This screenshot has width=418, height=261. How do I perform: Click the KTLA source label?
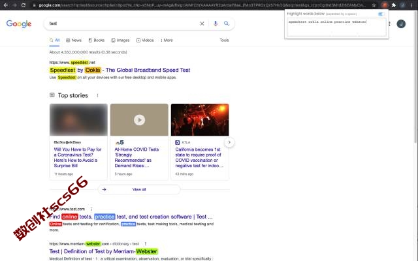(x=186, y=142)
